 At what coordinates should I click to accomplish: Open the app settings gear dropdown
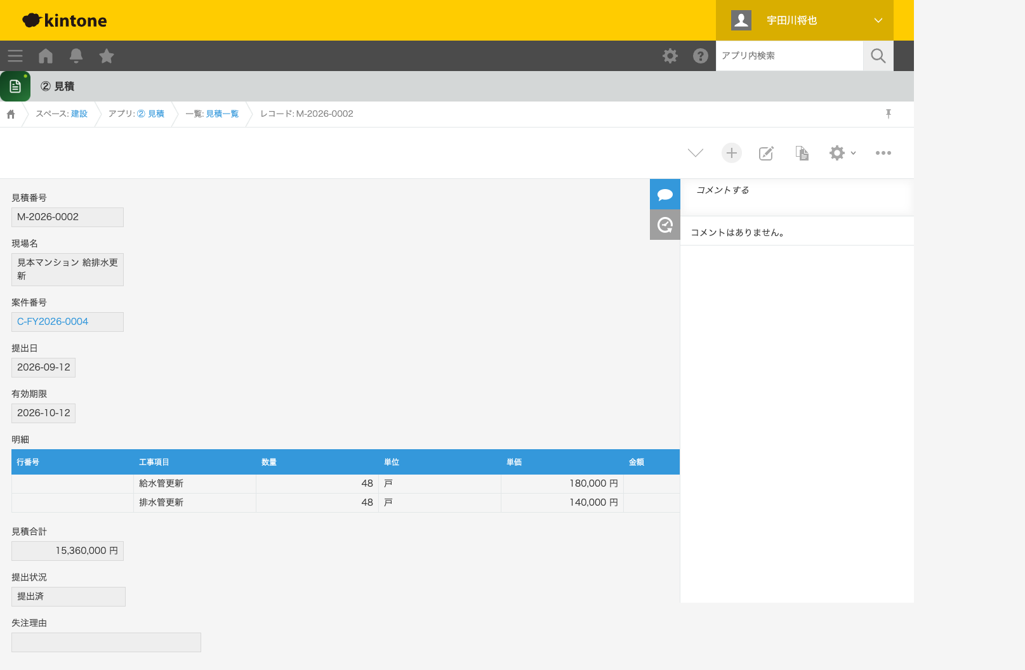(843, 153)
